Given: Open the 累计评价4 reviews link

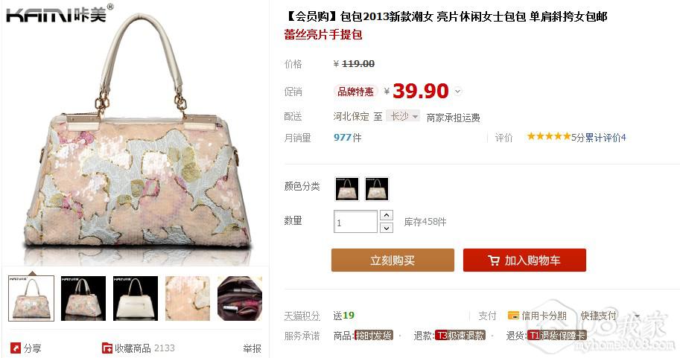Looking at the screenshot, I should (606, 138).
